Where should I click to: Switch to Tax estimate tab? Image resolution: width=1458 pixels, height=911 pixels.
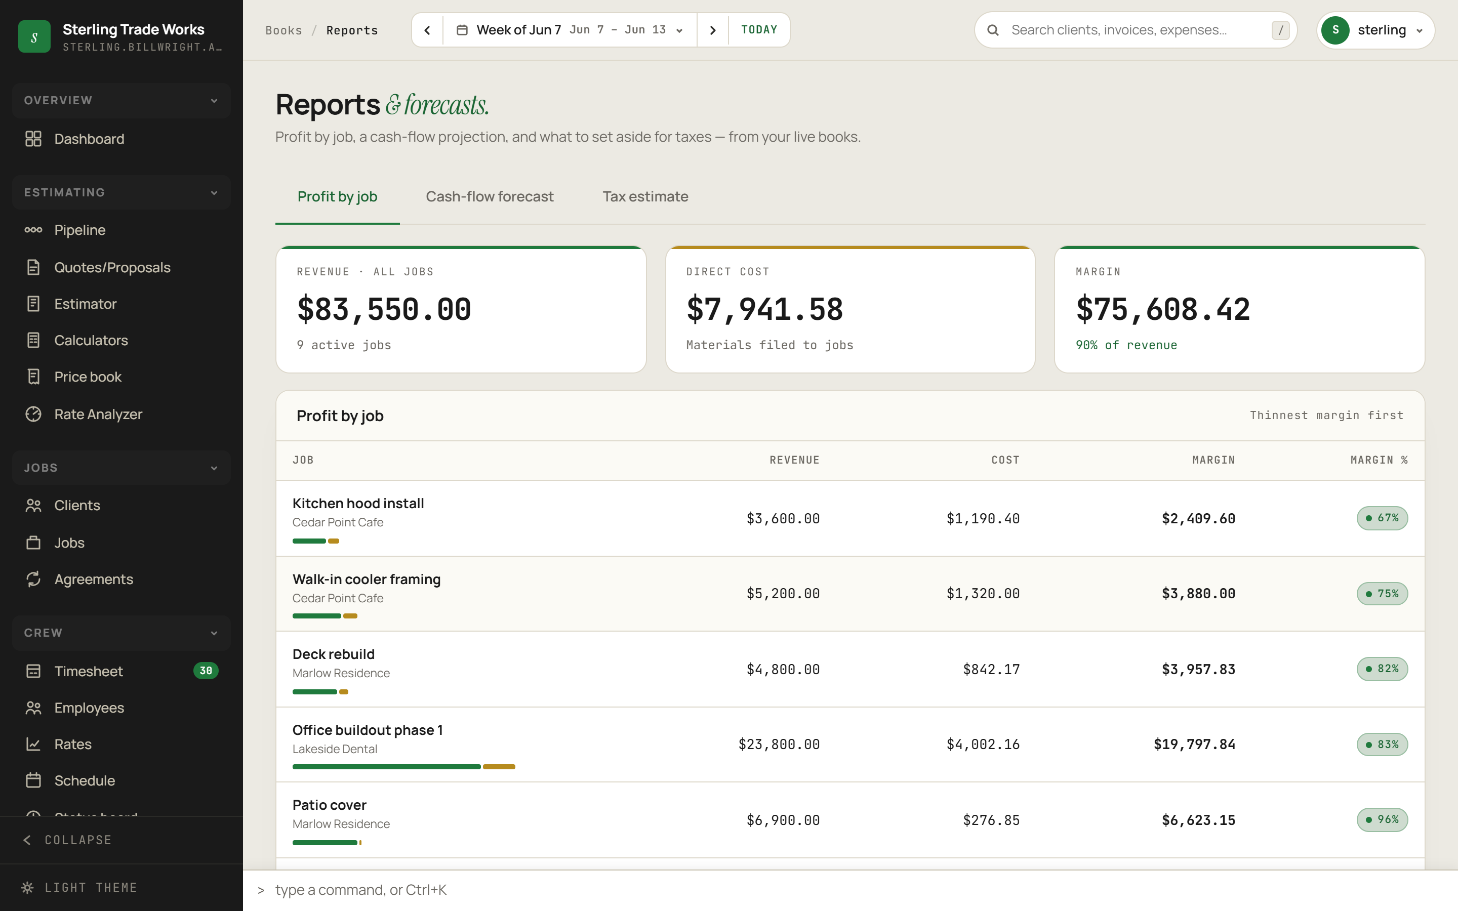click(645, 197)
